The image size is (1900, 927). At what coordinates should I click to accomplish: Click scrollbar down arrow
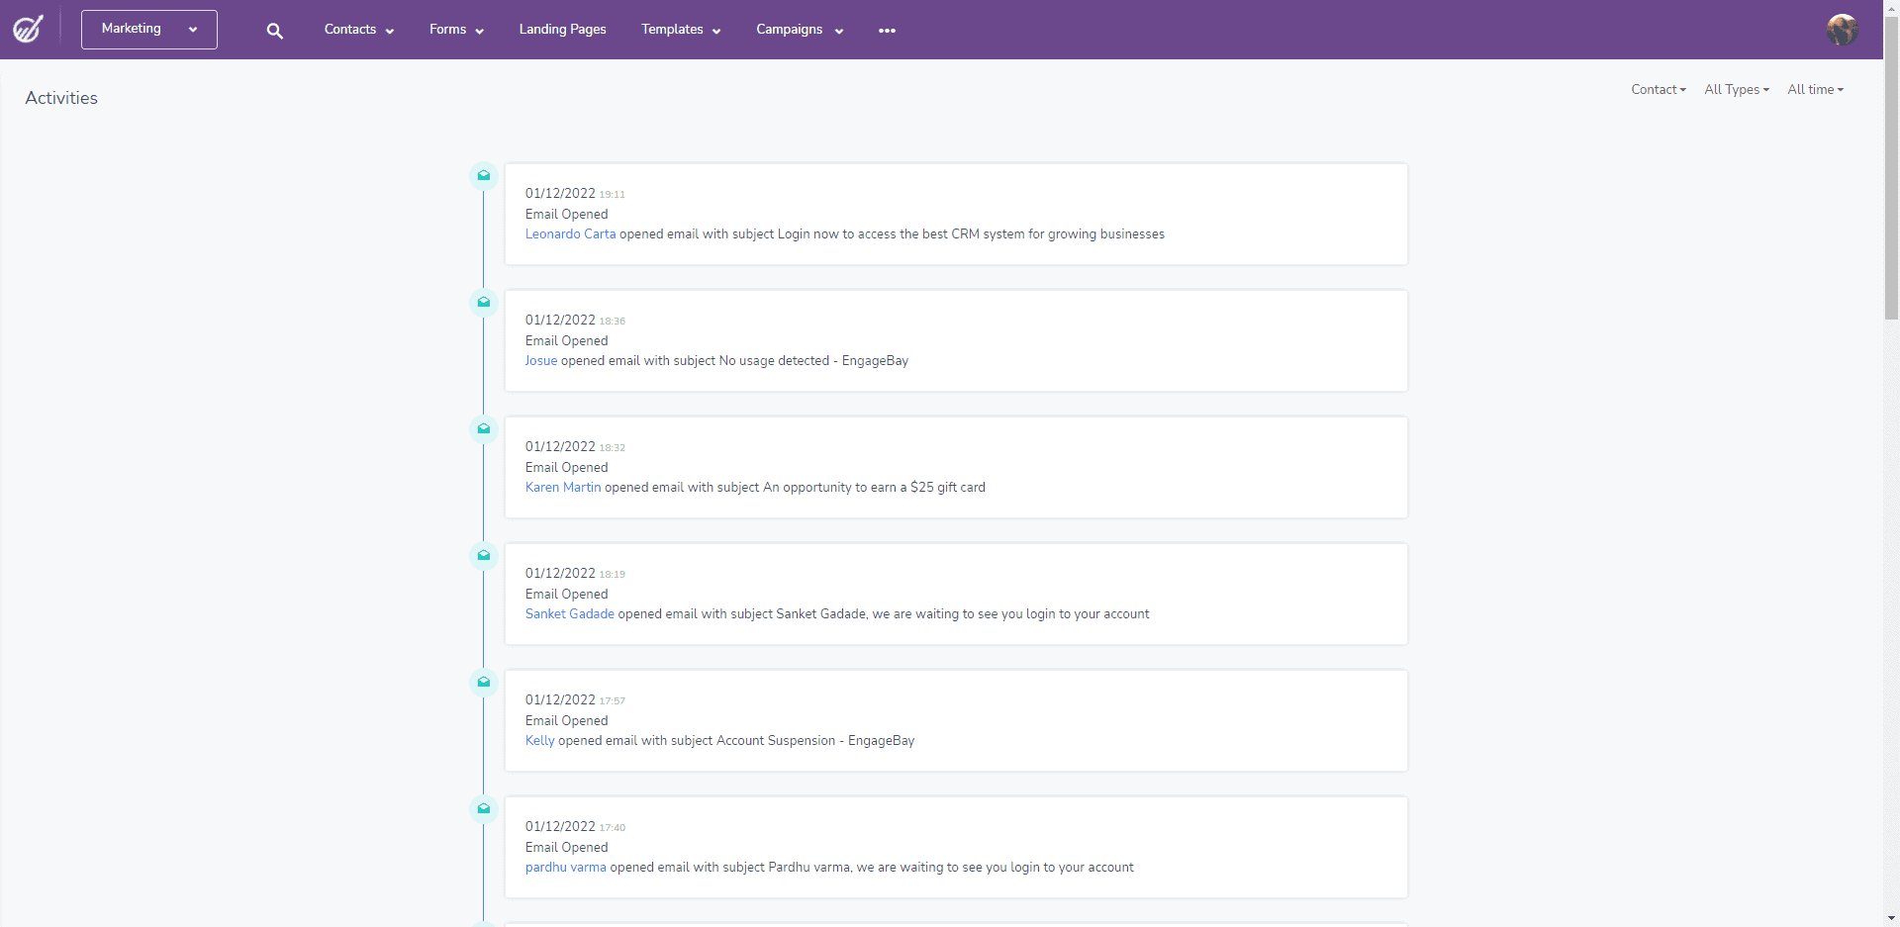[1891, 919]
